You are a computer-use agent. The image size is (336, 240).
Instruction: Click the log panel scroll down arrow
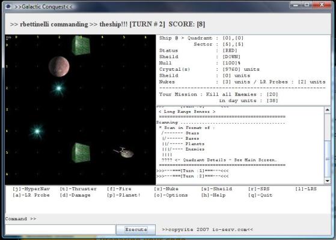click(328, 181)
